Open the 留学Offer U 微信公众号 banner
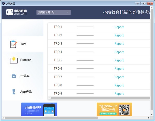Viewport: 155px width, 121px height. [114, 109]
